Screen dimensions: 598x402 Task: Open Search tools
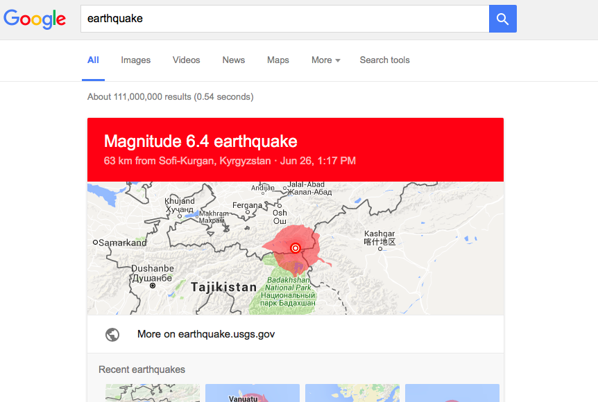[384, 60]
